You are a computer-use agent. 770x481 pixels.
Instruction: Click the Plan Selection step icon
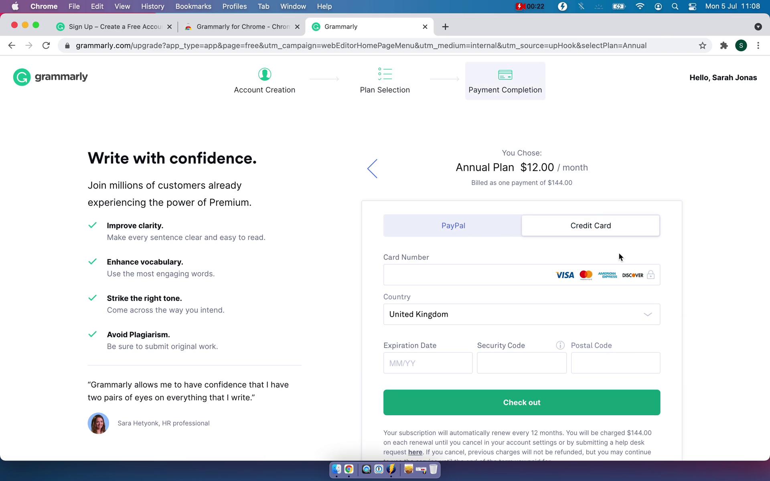(x=385, y=74)
